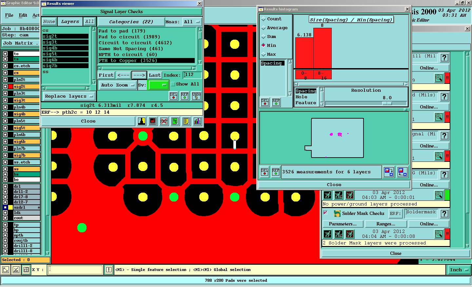Click the green numbered page icon
Viewport: 472px width, 287px height.
click(175, 121)
